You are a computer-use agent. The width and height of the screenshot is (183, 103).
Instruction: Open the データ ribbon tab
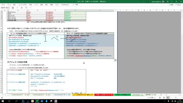36,5
